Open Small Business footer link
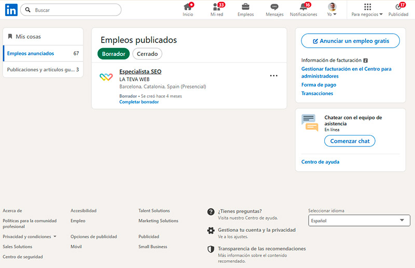 (153, 247)
